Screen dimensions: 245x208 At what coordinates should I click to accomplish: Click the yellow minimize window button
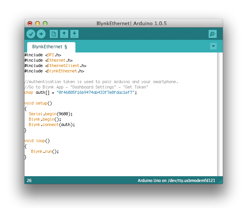click(38, 23)
